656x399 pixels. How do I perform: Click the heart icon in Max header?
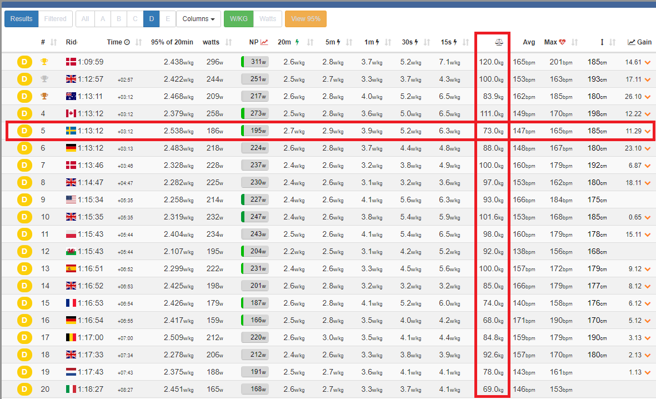tap(562, 42)
